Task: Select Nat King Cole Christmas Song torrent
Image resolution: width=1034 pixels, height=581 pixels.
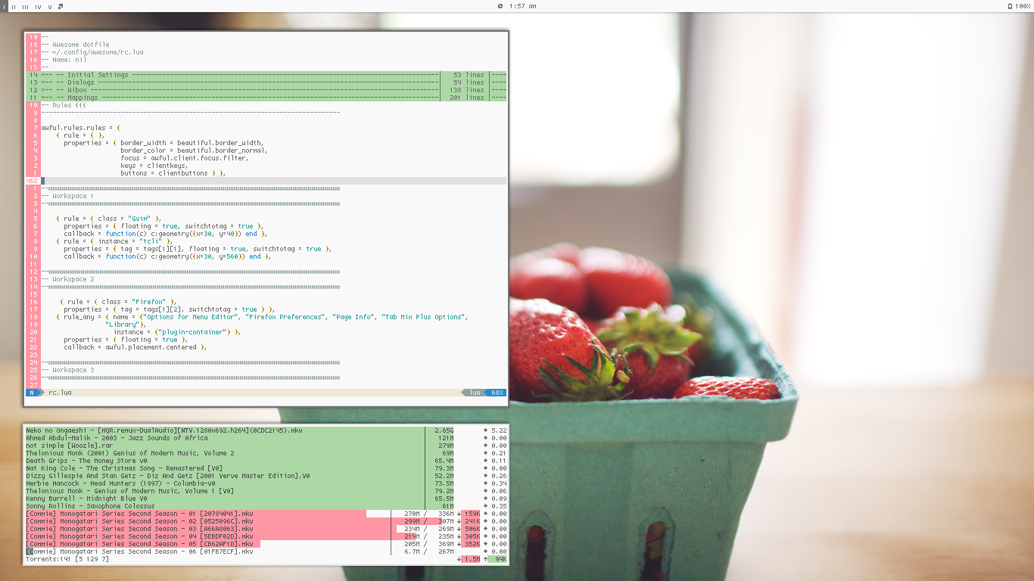Action: 266,468
